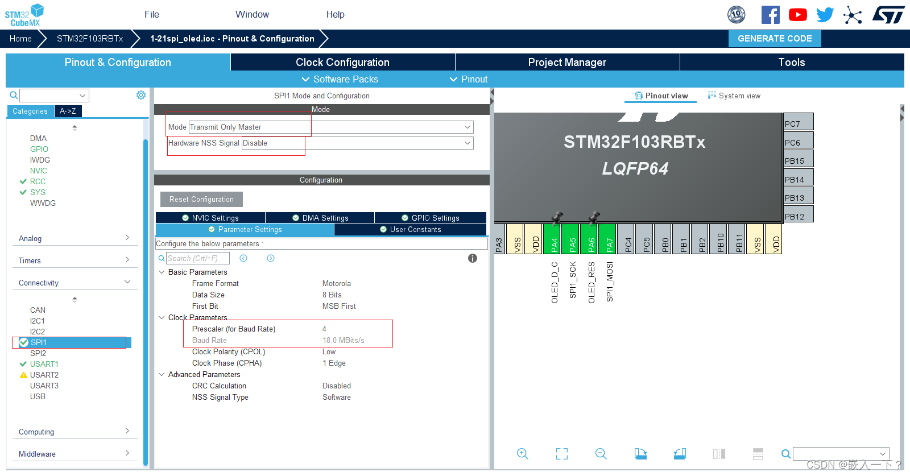Select SPI2 in Connectivity list
910x476 pixels.
(38, 353)
